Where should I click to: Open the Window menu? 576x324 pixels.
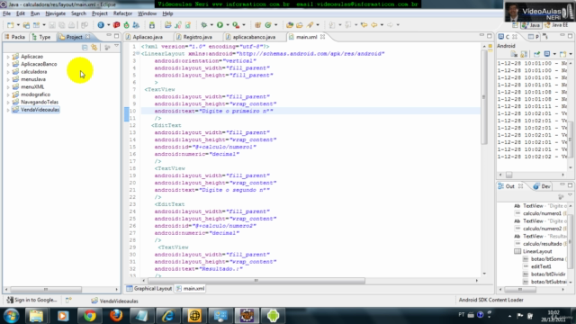tap(147, 13)
